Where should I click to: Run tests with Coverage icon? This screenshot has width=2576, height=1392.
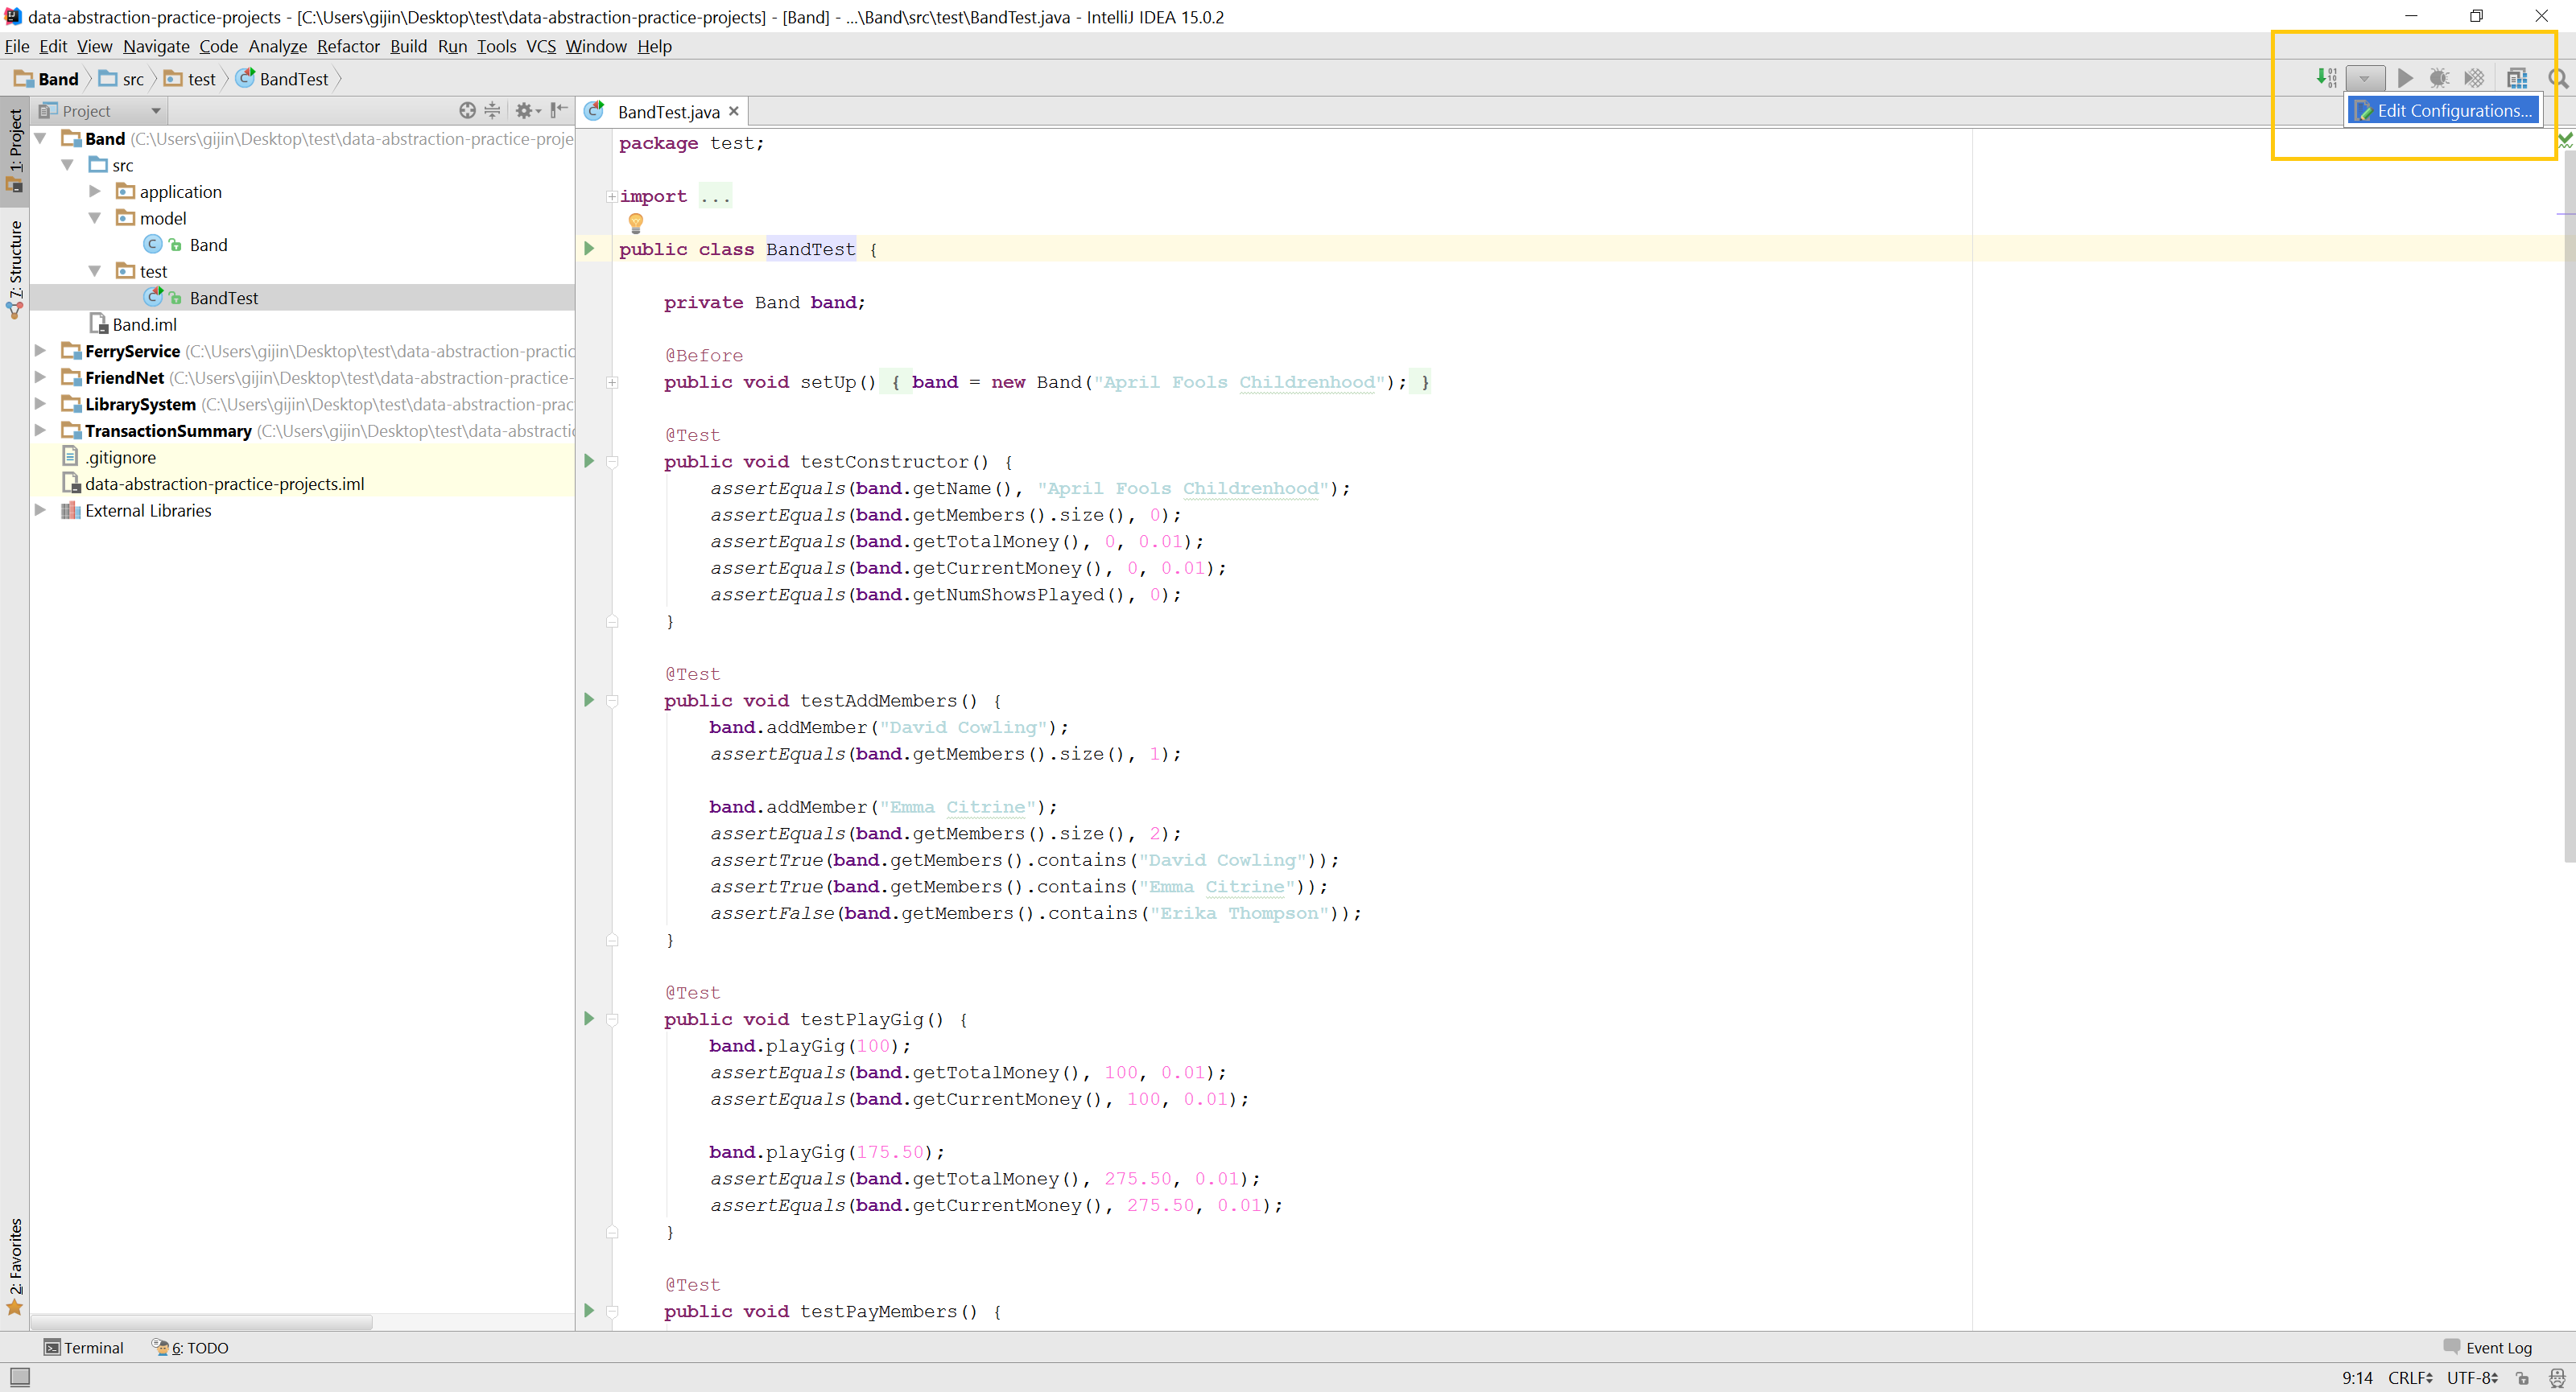tap(2473, 78)
